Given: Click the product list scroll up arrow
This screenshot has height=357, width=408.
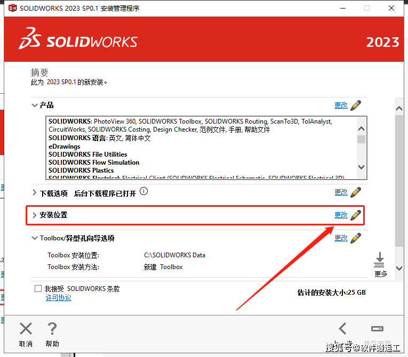Looking at the screenshot, I should tap(361, 129).
